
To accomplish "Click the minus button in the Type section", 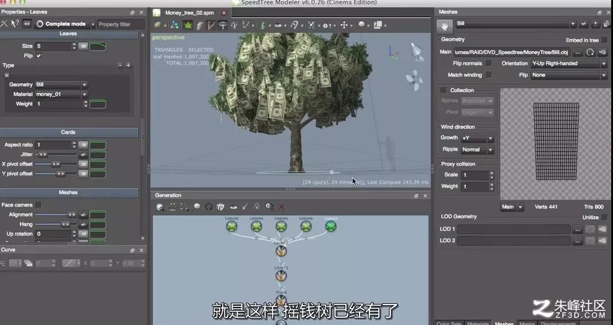I will tap(120, 65).
